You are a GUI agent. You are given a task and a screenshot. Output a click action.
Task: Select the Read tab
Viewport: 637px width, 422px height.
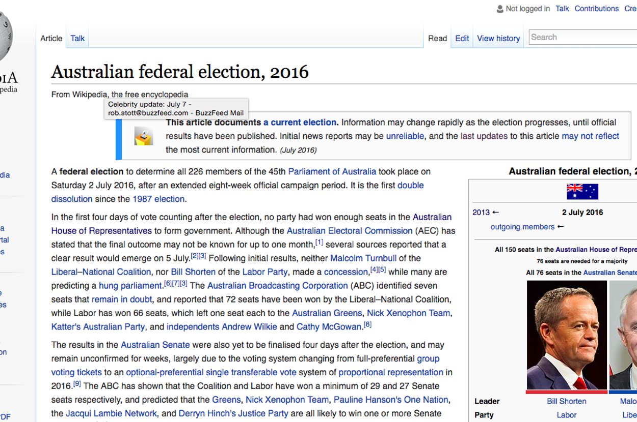pos(437,38)
